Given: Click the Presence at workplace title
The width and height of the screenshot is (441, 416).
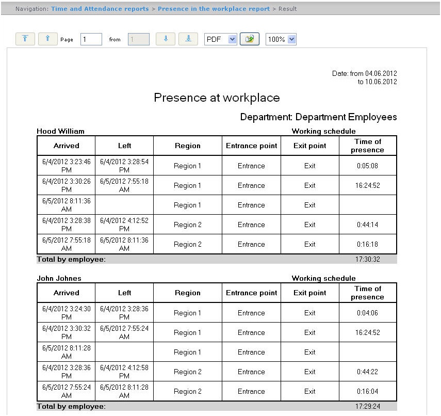Looking at the screenshot, I should 217,98.
